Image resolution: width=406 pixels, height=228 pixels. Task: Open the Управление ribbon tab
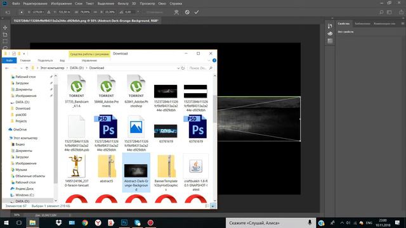tap(89, 61)
